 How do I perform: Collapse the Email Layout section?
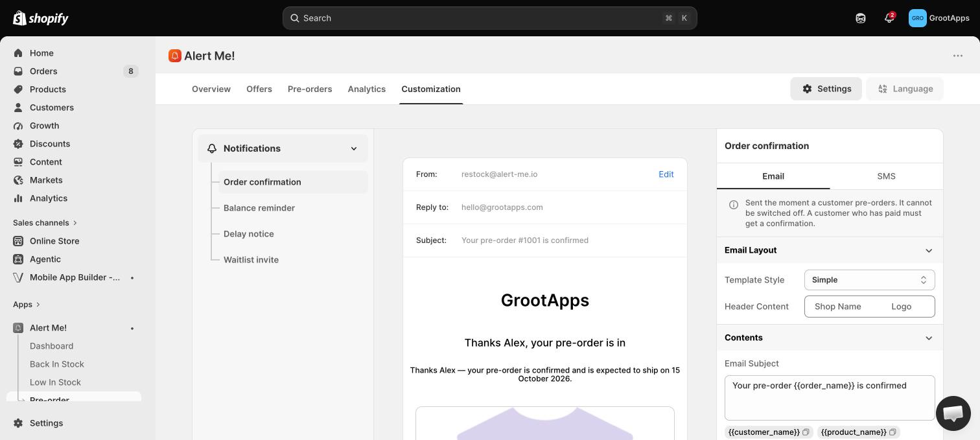[929, 250]
